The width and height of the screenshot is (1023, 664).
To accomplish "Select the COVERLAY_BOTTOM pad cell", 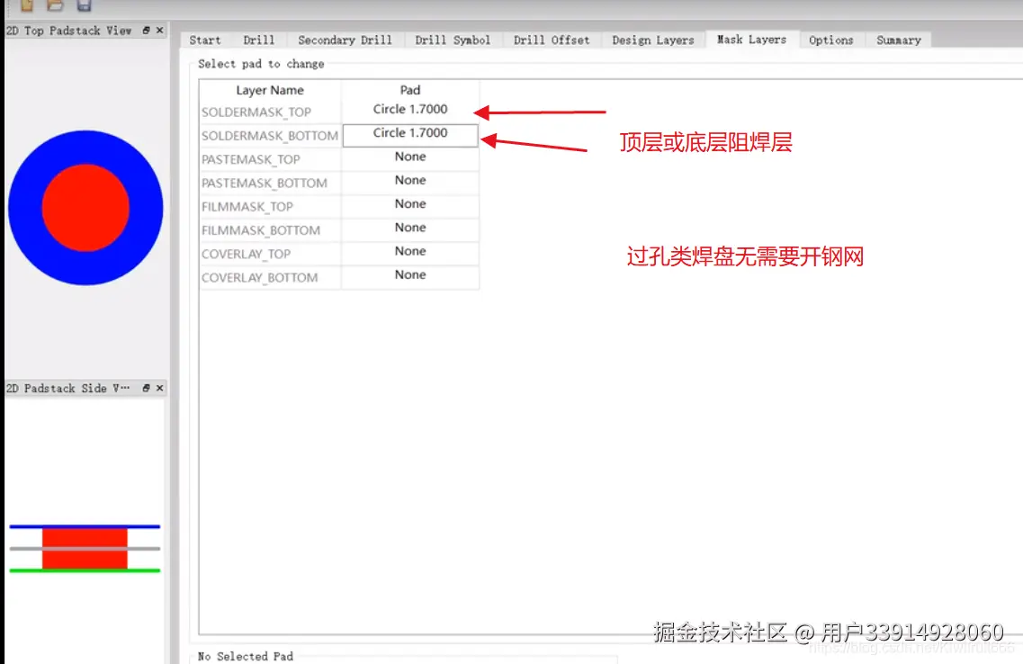I will point(409,276).
